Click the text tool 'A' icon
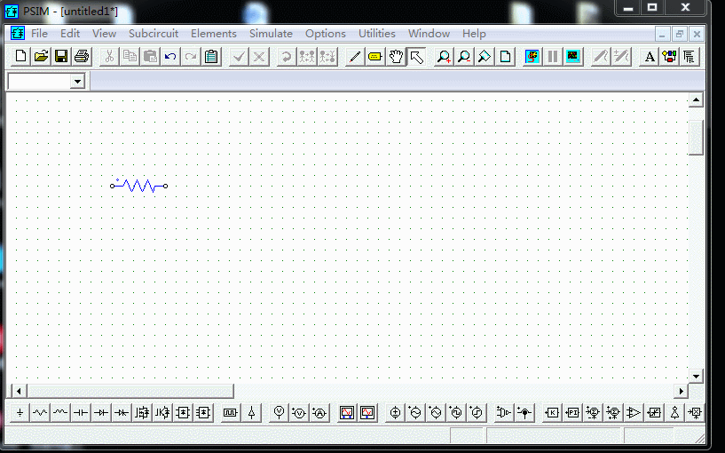 click(650, 57)
